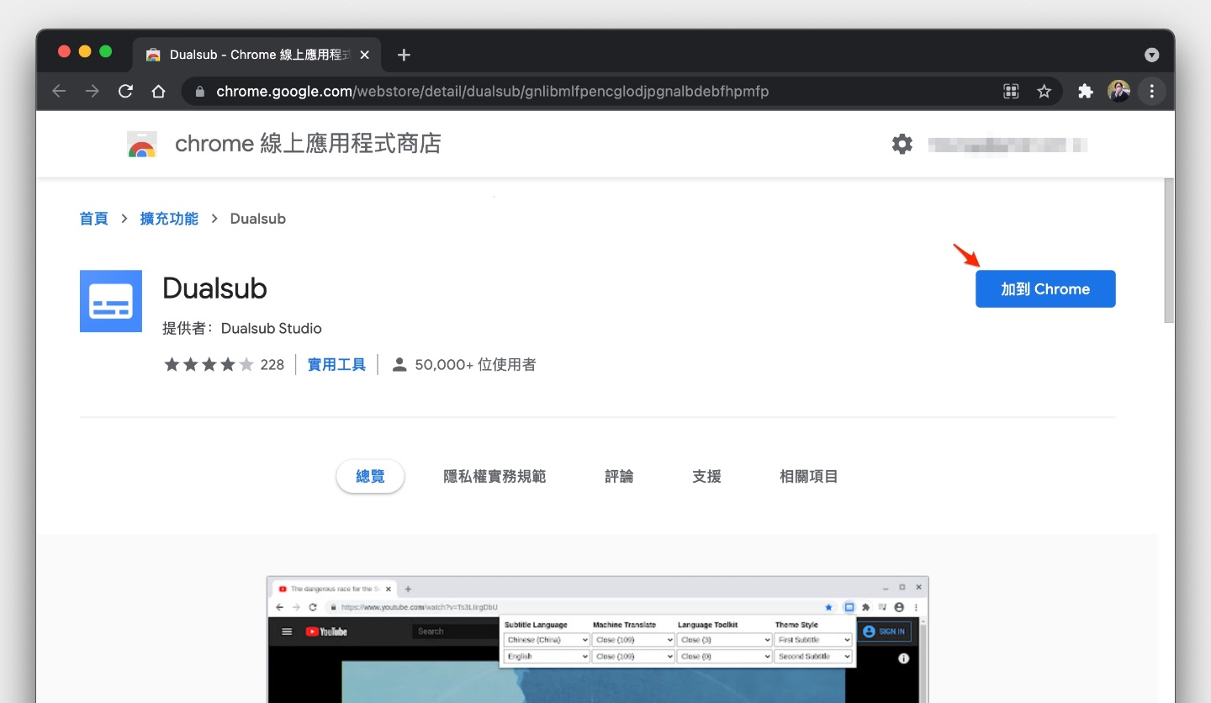Open the 擴充功能 breadcrumb link
Image resolution: width=1211 pixels, height=703 pixels.
click(x=168, y=218)
